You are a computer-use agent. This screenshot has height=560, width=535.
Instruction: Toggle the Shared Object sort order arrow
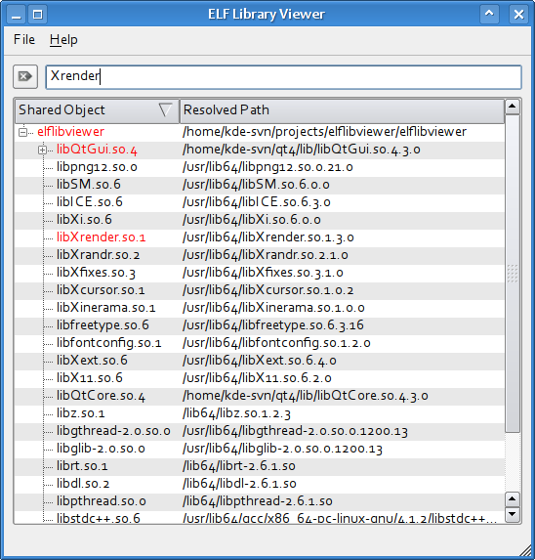pos(165,109)
